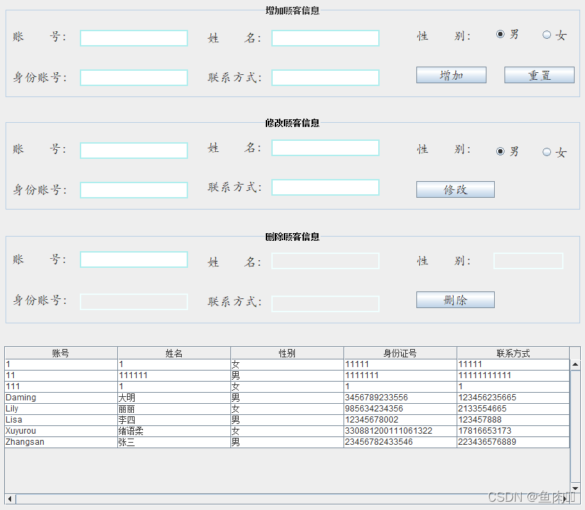Click disabled 身份账号 field in 删除顾客信息 section

point(134,302)
